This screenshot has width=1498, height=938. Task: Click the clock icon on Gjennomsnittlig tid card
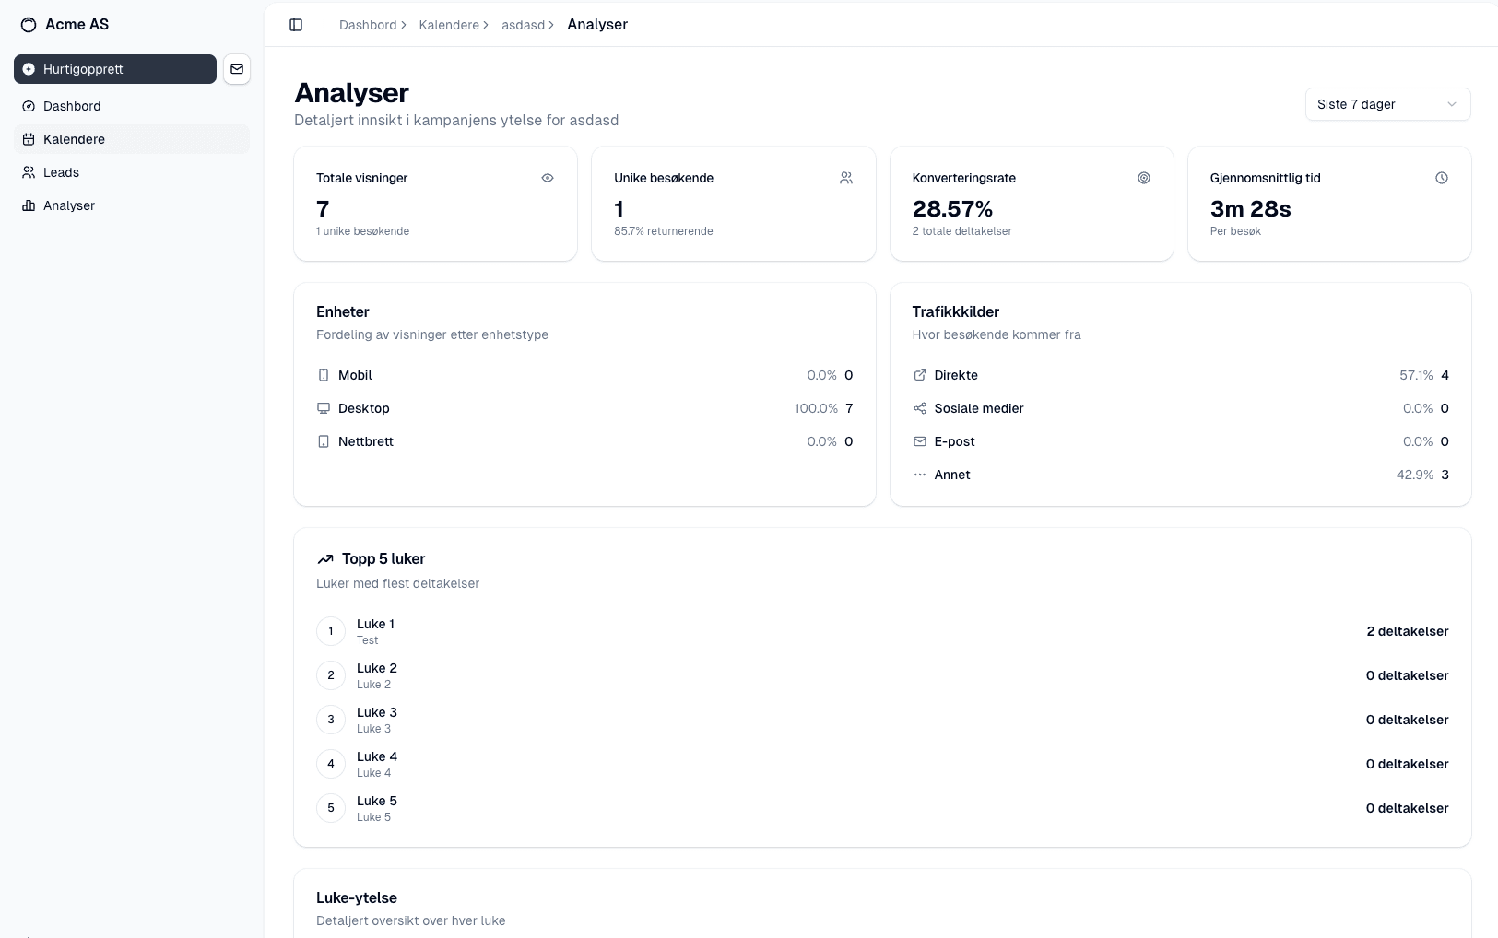[x=1442, y=178]
